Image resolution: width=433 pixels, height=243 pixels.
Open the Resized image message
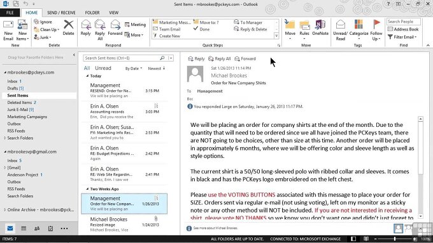pyautogui.click(x=124, y=225)
